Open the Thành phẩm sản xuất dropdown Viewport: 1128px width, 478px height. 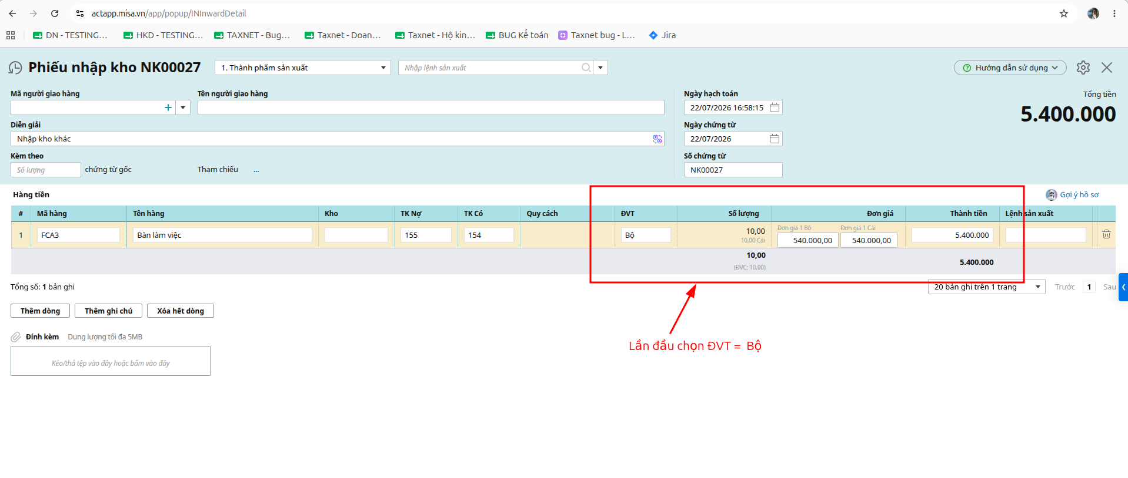[303, 68]
